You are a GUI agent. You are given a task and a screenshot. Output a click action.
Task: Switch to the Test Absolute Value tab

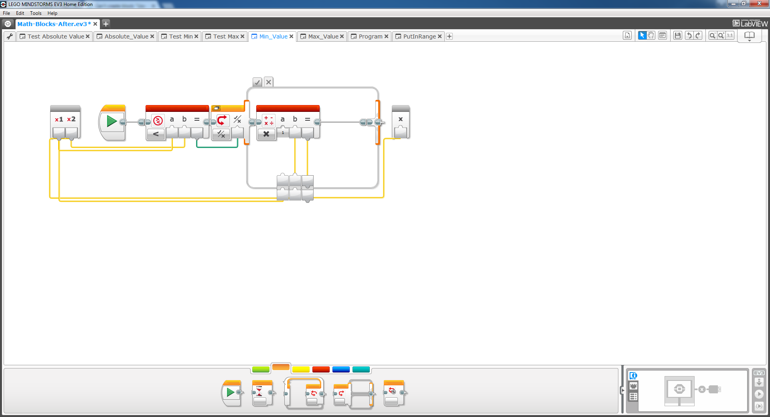pos(56,36)
